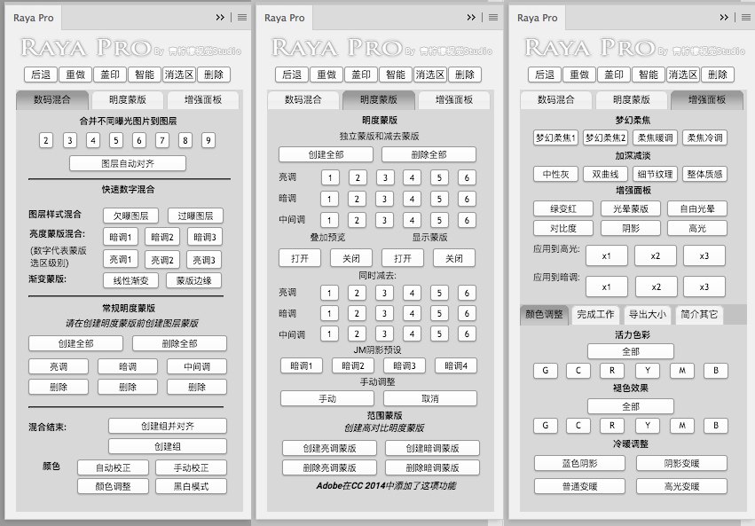Click 创建亮调蒙版 button

(329, 448)
